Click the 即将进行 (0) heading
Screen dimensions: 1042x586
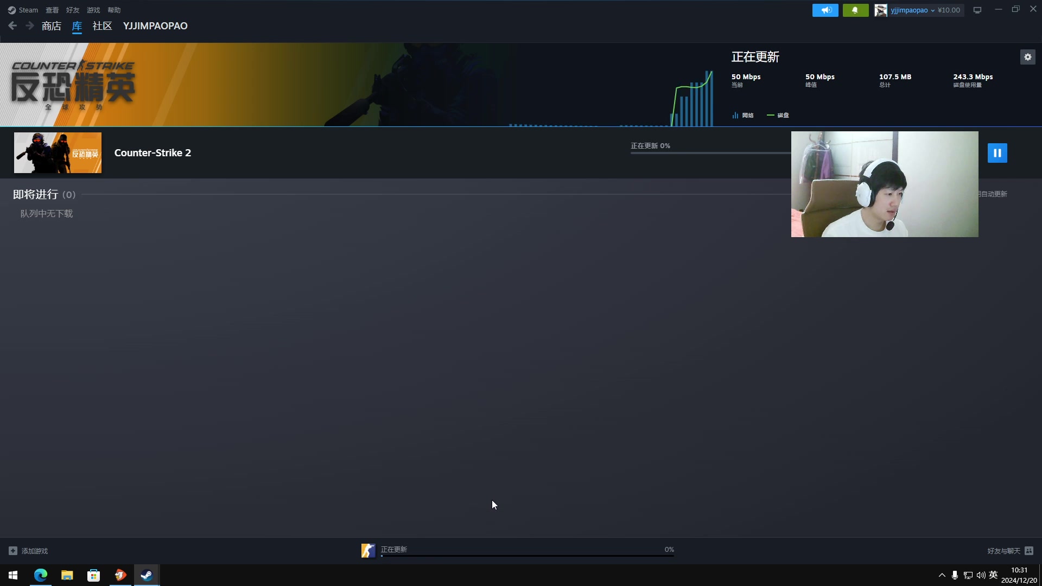45,194
